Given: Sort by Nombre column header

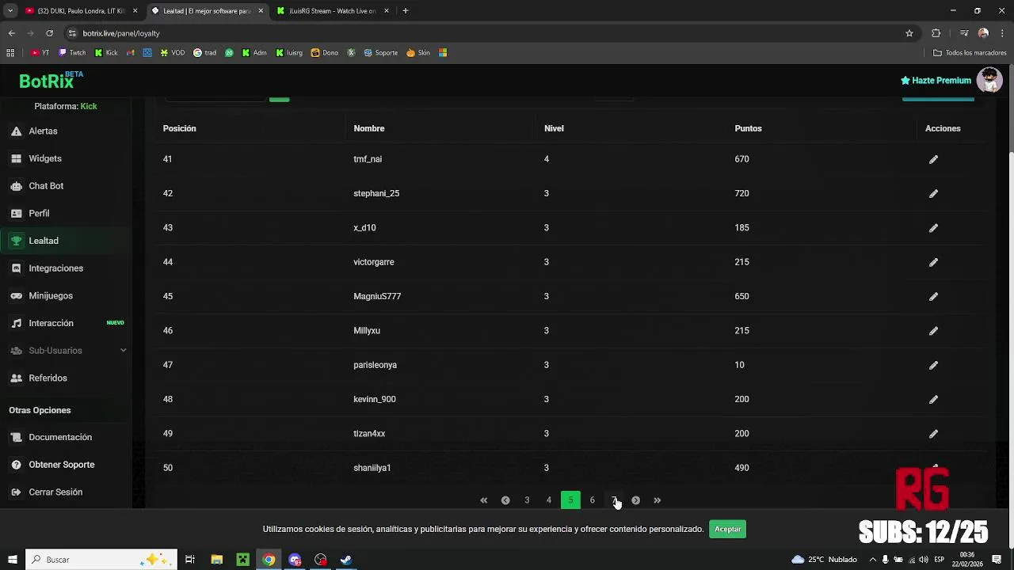Looking at the screenshot, I should coord(369,128).
